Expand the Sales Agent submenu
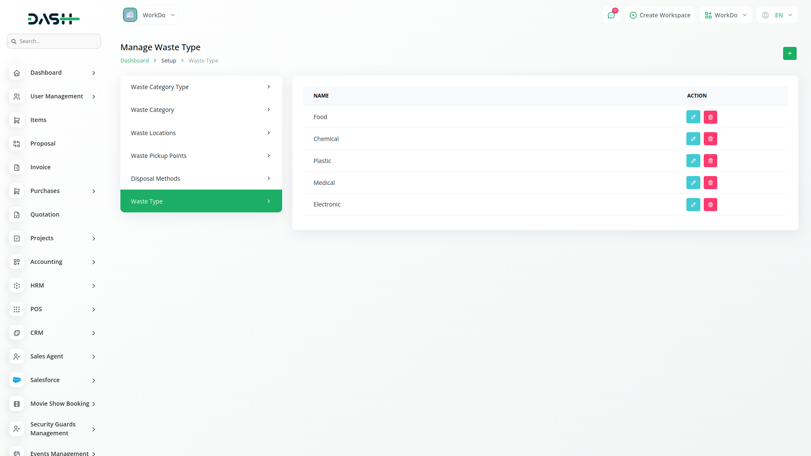The width and height of the screenshot is (811, 456). 94,357
